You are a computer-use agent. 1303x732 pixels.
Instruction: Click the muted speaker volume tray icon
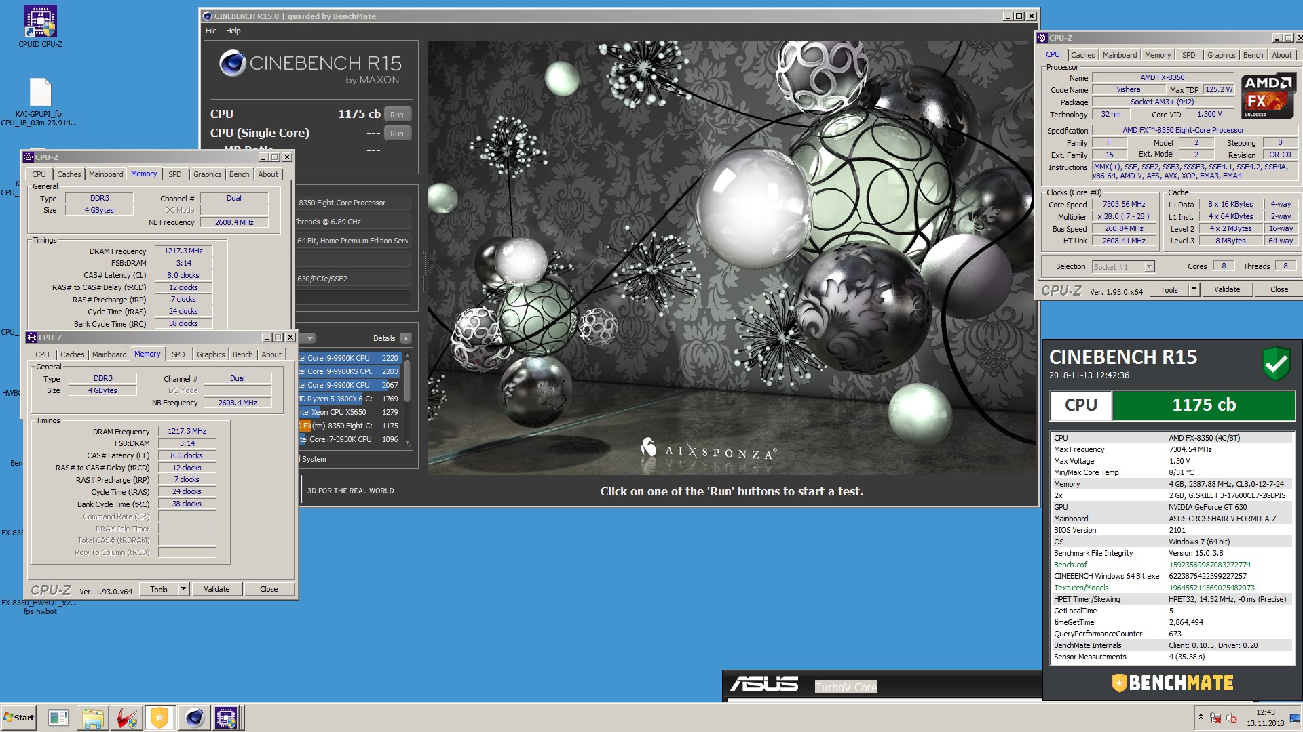(1232, 718)
